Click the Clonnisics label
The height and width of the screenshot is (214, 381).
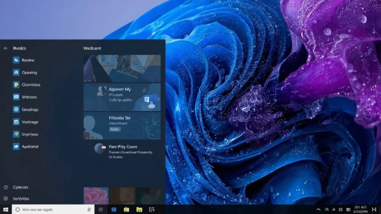click(31, 85)
